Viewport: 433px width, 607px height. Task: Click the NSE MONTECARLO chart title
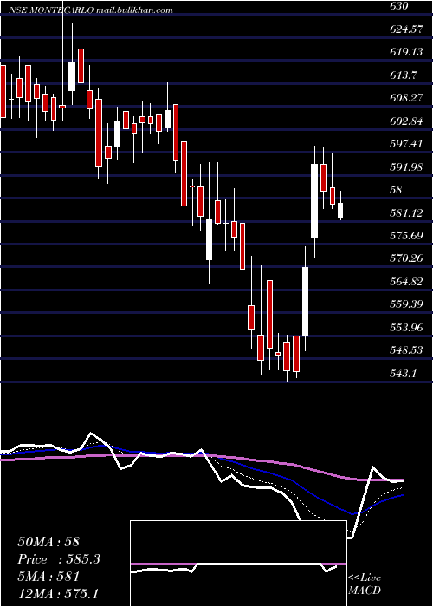point(50,10)
